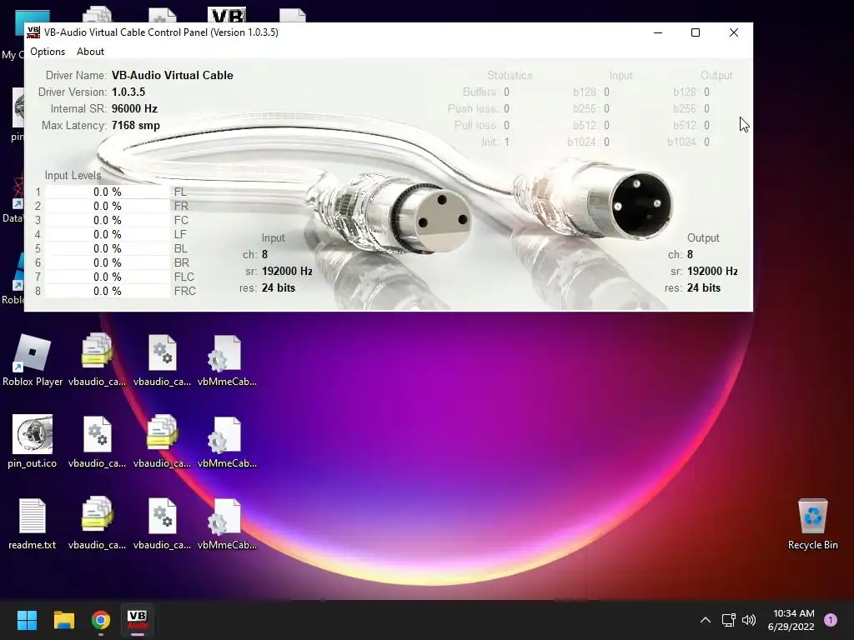This screenshot has width=854, height=640.
Task: Click the 'Pull loss:' statistics label
Action: pyautogui.click(x=476, y=126)
